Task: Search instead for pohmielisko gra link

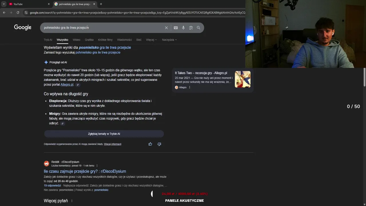Action: click(x=98, y=52)
